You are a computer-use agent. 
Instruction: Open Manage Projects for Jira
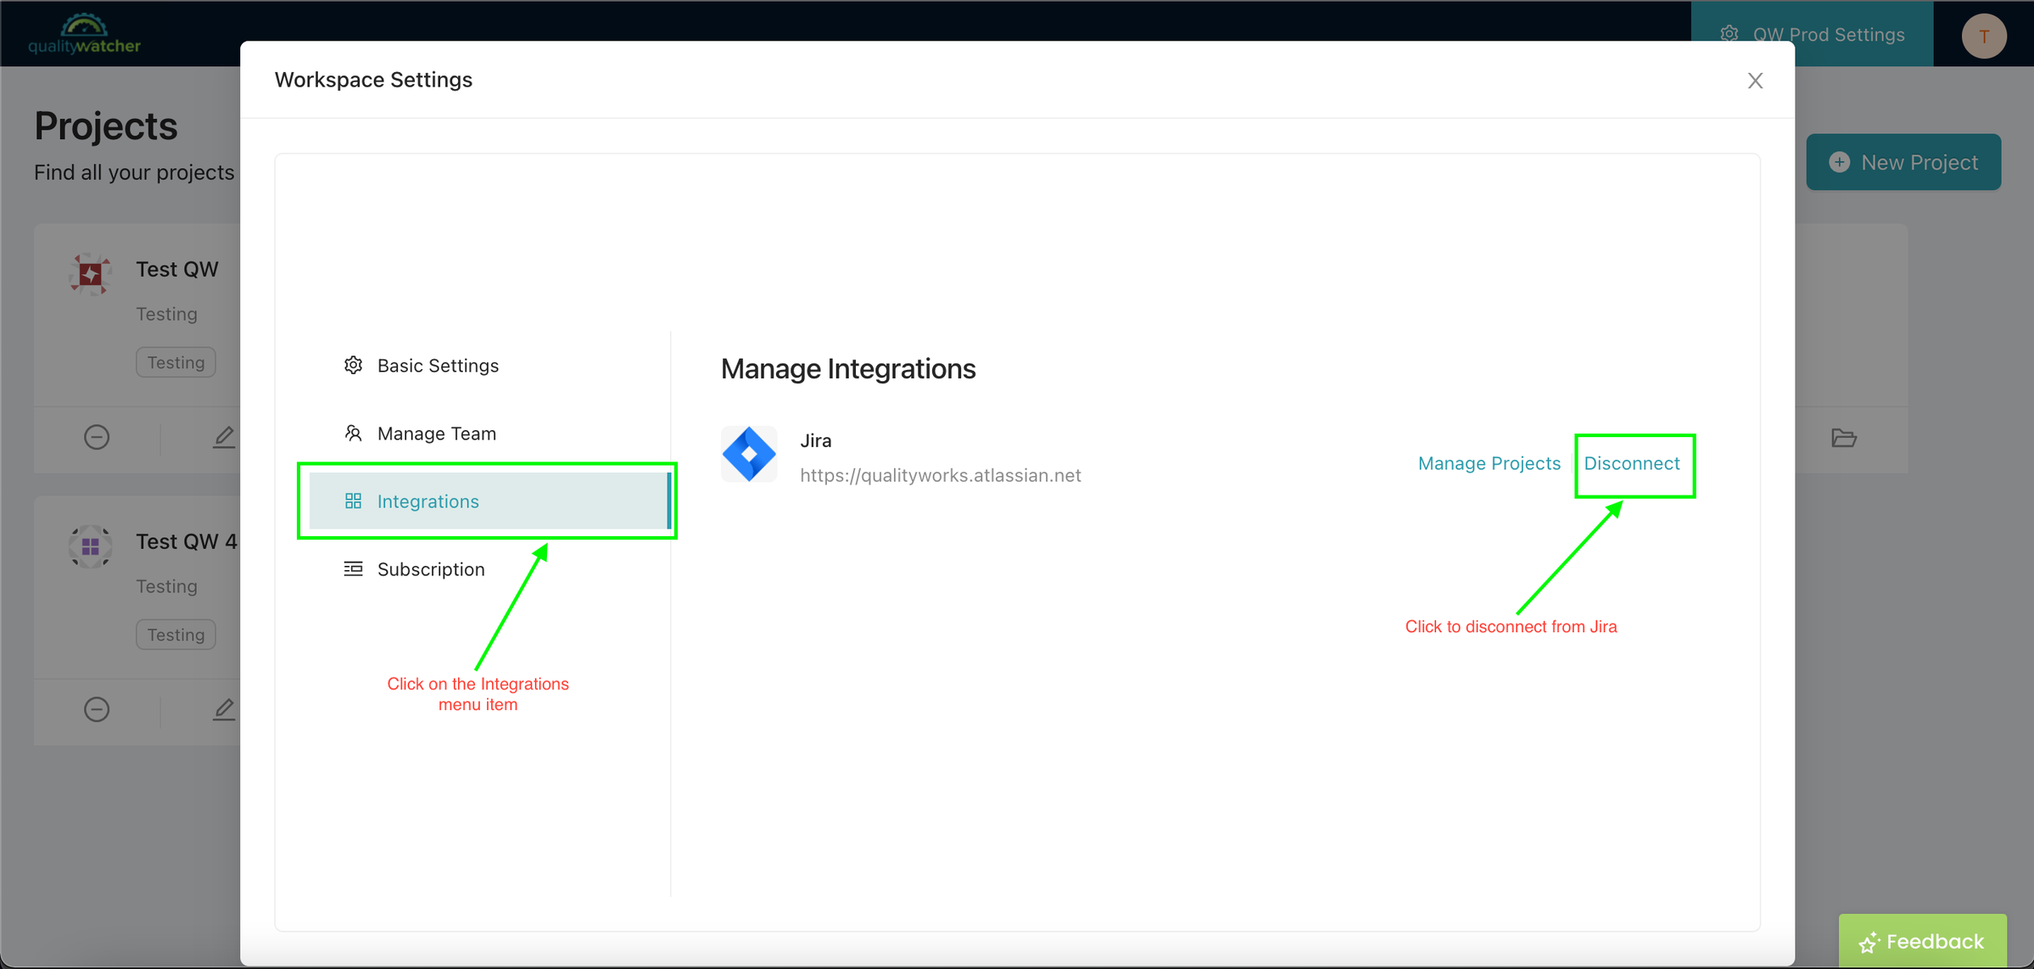pyautogui.click(x=1489, y=463)
